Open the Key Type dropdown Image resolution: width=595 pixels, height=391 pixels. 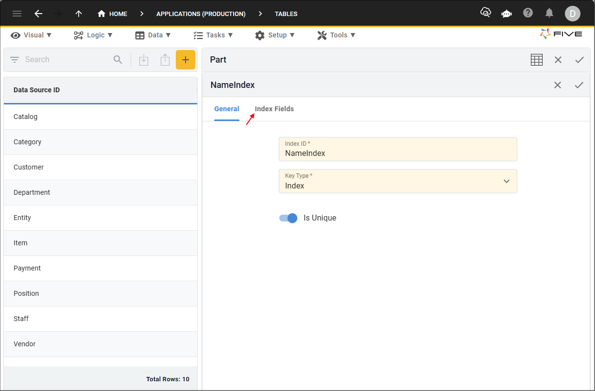tap(398, 181)
